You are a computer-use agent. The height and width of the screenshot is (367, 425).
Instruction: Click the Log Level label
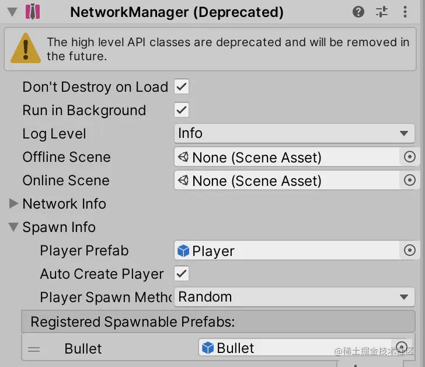(x=54, y=134)
